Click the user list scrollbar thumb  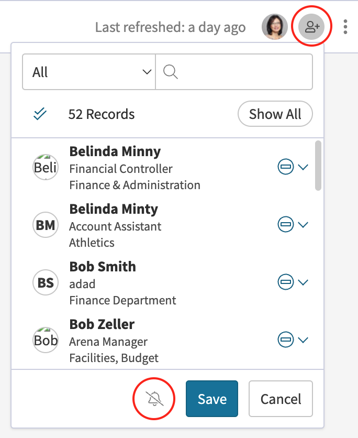(x=318, y=166)
